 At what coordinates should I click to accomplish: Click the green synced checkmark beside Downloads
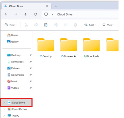(x=85, y=56)
